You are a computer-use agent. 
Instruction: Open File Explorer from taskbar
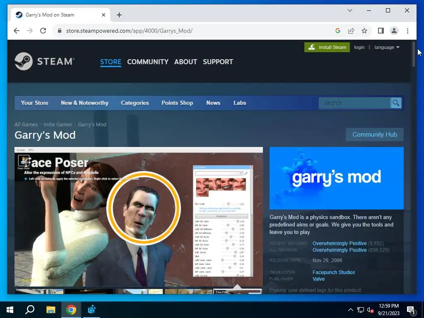coord(51,310)
